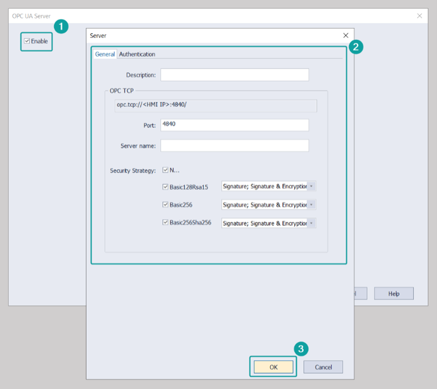Image resolution: width=437 pixels, height=389 pixels.
Task: Close the OPC UA Server window
Action: point(419,16)
